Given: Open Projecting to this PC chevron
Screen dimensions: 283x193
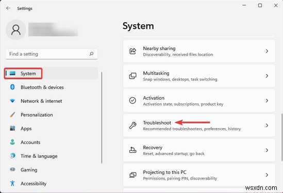Looking at the screenshot, I should [267, 175].
